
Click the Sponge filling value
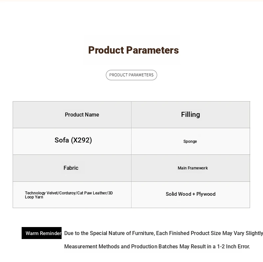coord(190,141)
